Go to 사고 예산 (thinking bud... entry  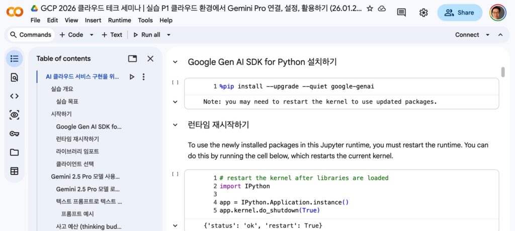pyautogui.click(x=89, y=226)
